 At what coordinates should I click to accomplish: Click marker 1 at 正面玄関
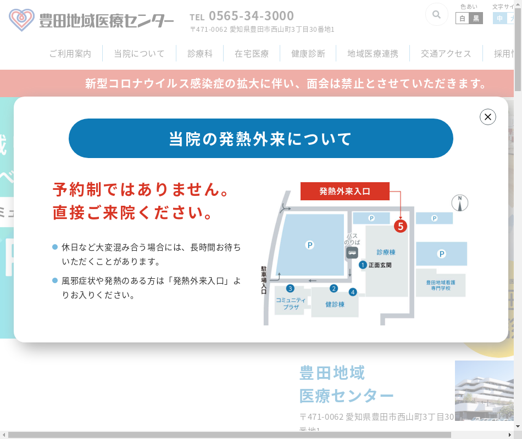pyautogui.click(x=363, y=264)
